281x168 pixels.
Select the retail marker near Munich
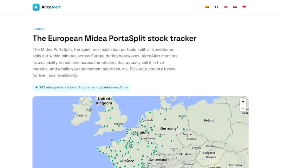pos(174,150)
